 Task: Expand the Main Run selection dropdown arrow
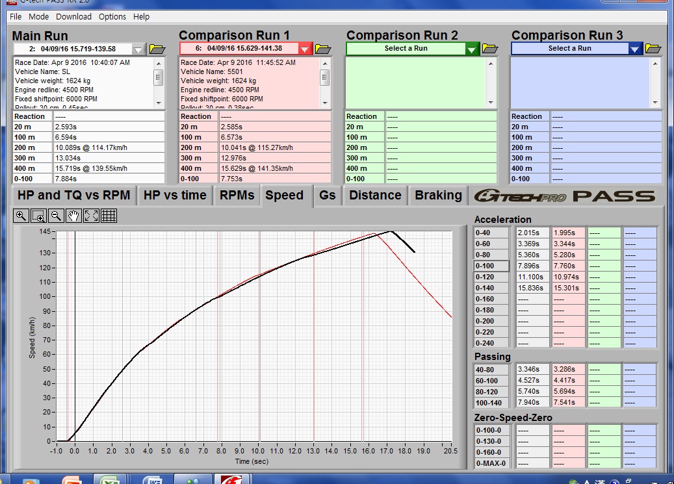[x=138, y=49]
